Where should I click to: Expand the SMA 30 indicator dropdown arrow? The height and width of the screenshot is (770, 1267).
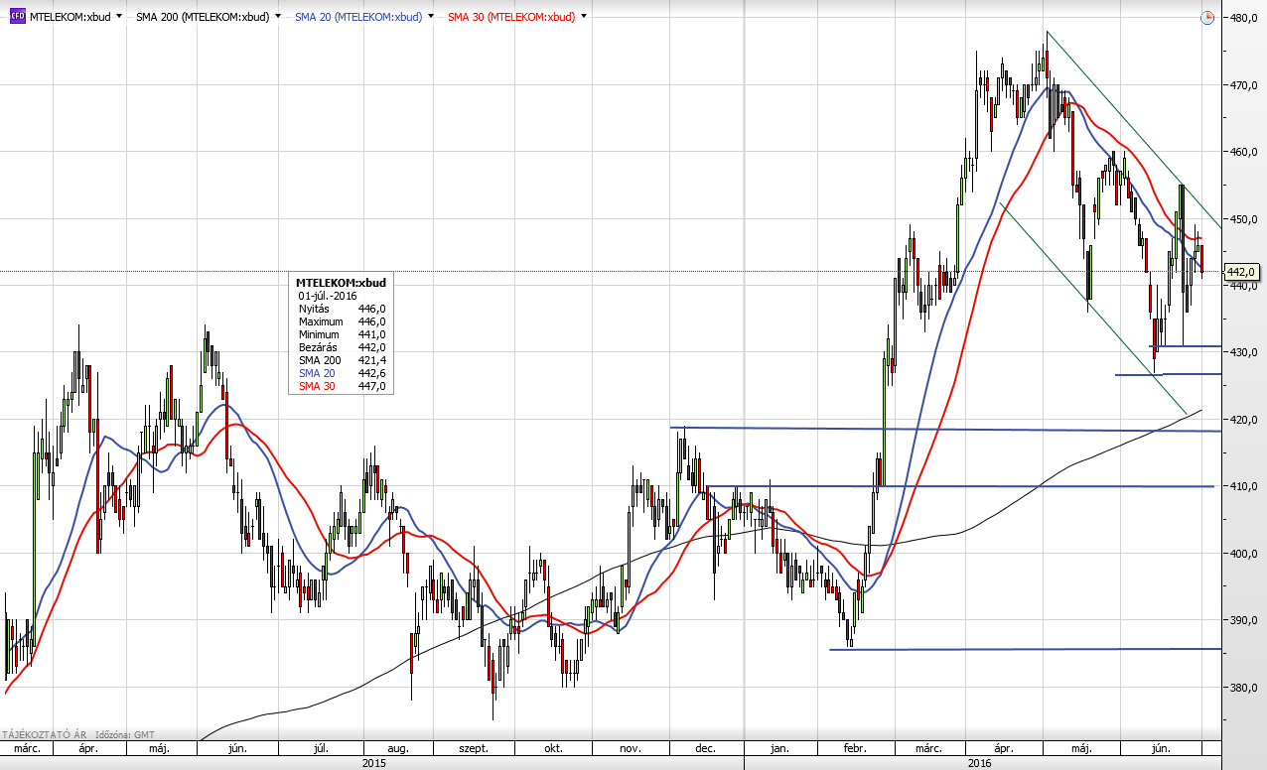tap(583, 17)
